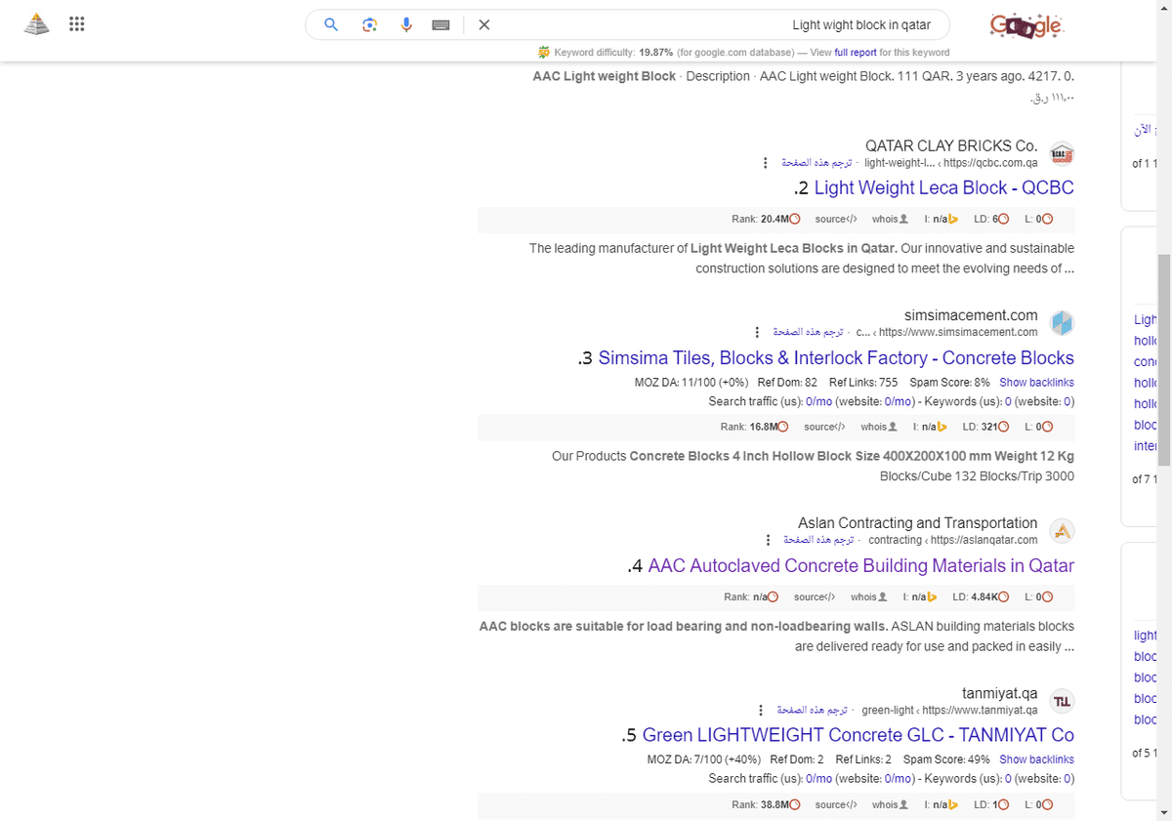Click the magnifying glass search icon
The width and height of the screenshot is (1172, 821).
pyautogui.click(x=331, y=24)
